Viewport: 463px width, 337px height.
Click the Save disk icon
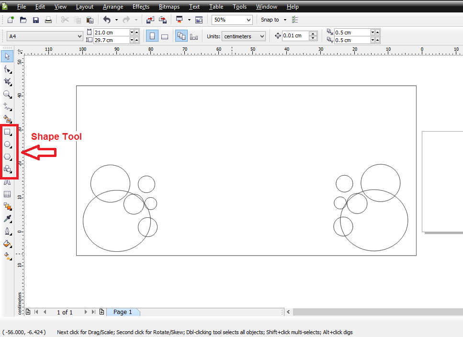[36, 20]
